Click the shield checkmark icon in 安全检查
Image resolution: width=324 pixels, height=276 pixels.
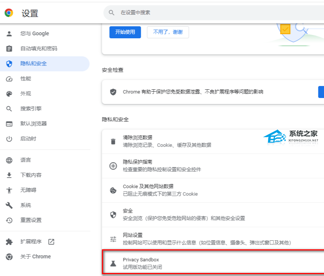tap(113, 92)
